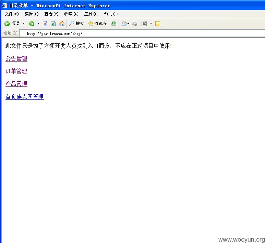This screenshot has width=265, height=243.
Task: Click the 地址(D) address label
Action: pyautogui.click(x=10, y=33)
